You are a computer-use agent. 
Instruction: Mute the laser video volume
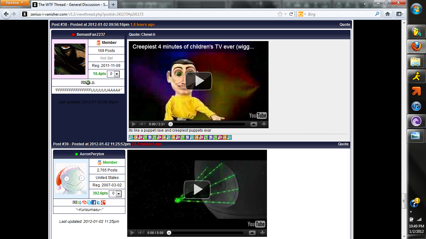pyautogui.click(x=141, y=233)
